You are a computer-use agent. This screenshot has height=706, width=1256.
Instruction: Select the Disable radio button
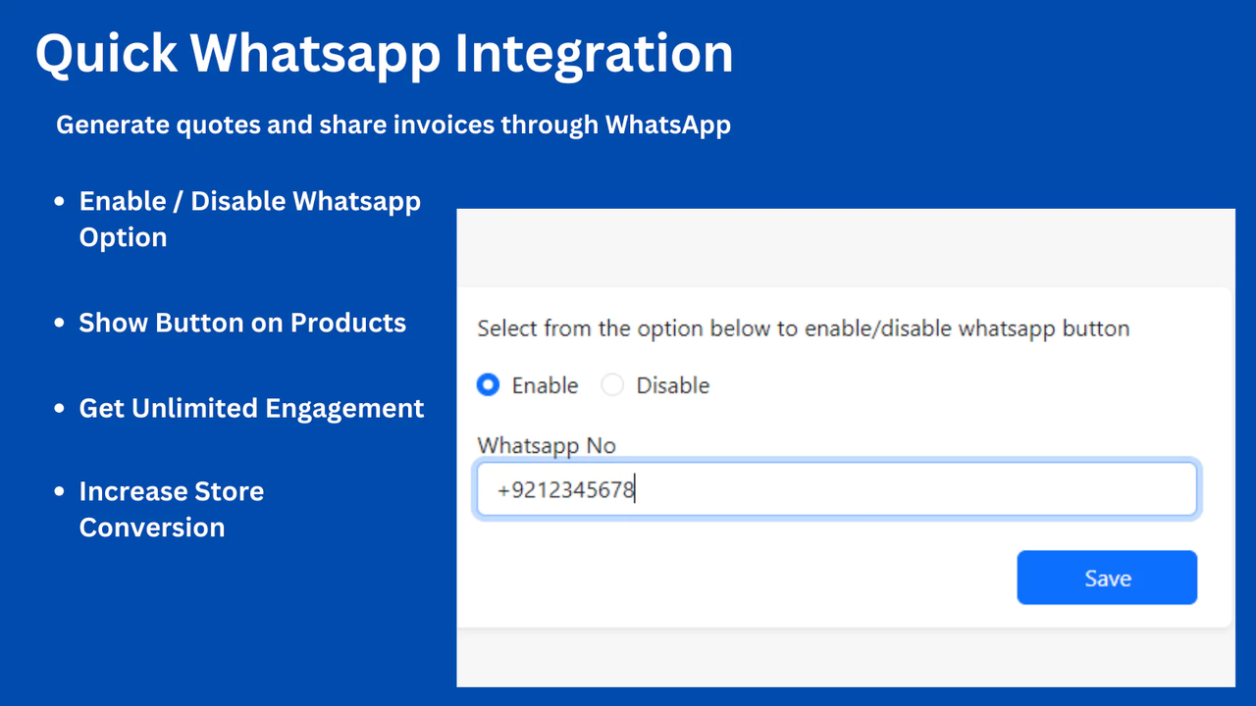coord(612,385)
